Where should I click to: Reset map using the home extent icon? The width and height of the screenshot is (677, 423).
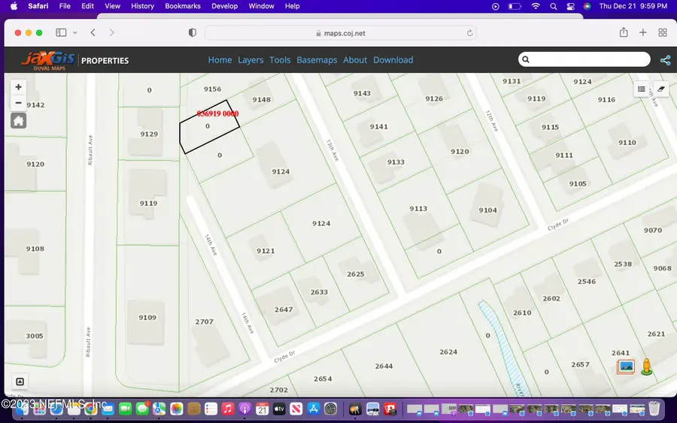coord(18,121)
